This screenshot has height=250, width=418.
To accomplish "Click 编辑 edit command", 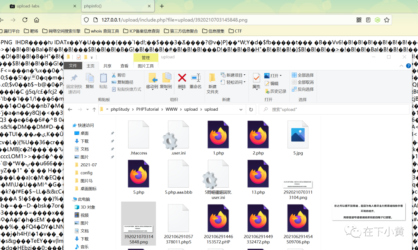I will [x=272, y=84].
